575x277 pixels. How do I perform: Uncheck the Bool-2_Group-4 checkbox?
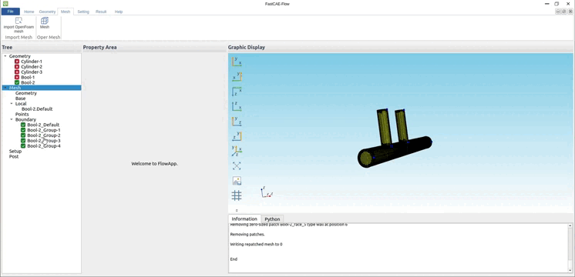pos(23,146)
